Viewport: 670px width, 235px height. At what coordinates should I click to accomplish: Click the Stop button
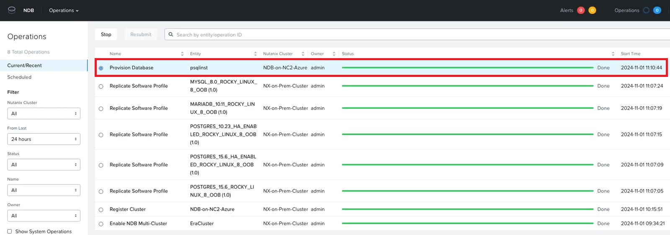[106, 34]
